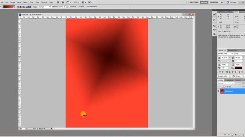Click the Underline T icon
This screenshot has width=245, height=137.
click(x=239, y=72)
